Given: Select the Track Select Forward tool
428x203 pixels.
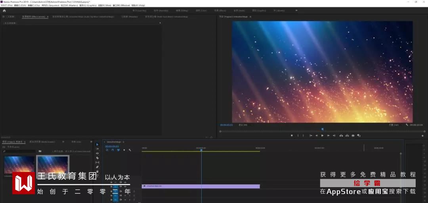Looking at the screenshot, I should tap(97, 149).
